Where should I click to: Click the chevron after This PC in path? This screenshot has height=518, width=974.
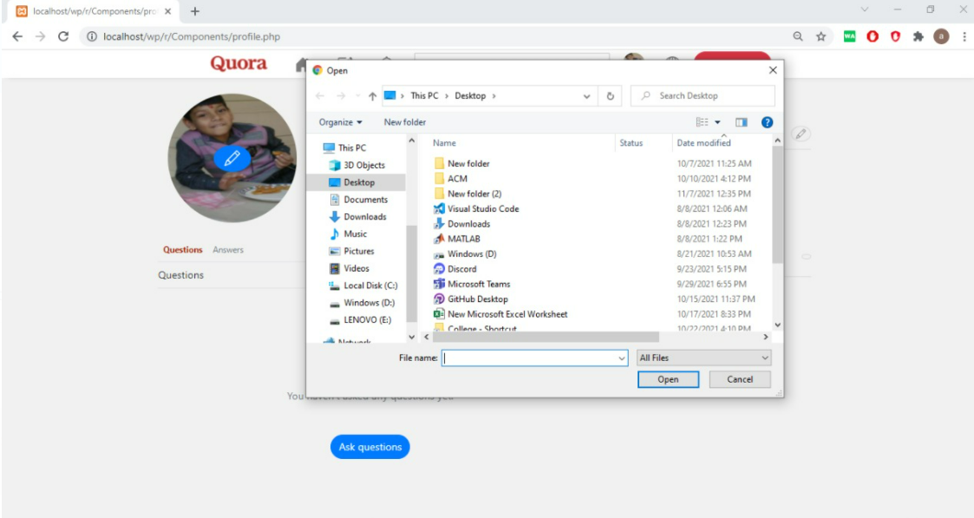pos(446,96)
